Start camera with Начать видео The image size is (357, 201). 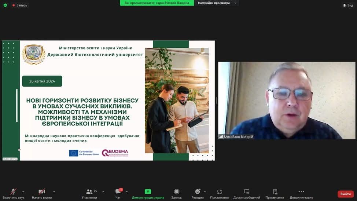[x=42, y=192]
